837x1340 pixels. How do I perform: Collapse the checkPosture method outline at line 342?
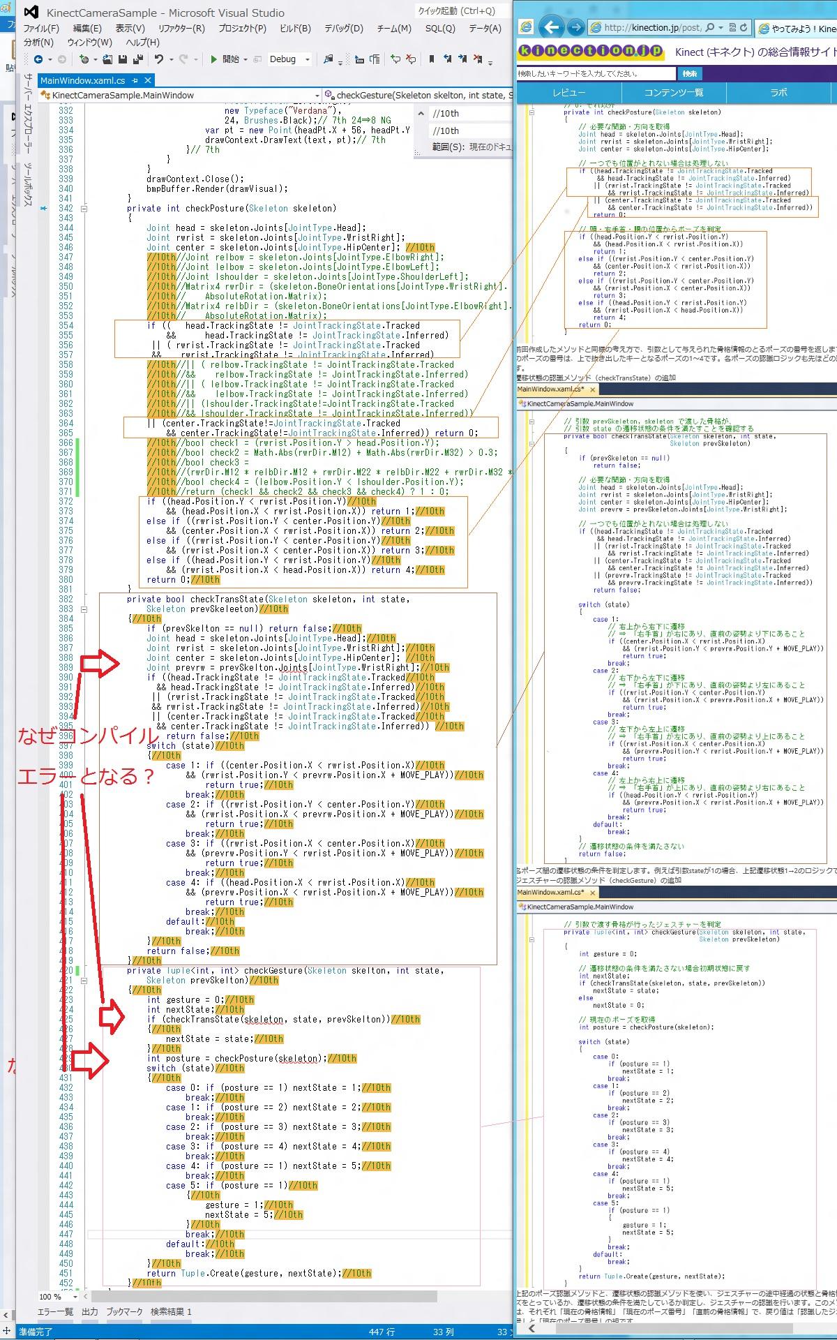coord(84,208)
